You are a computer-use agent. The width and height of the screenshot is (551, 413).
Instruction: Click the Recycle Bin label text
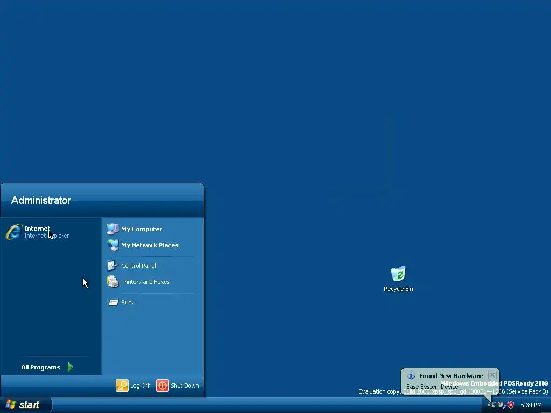398,289
